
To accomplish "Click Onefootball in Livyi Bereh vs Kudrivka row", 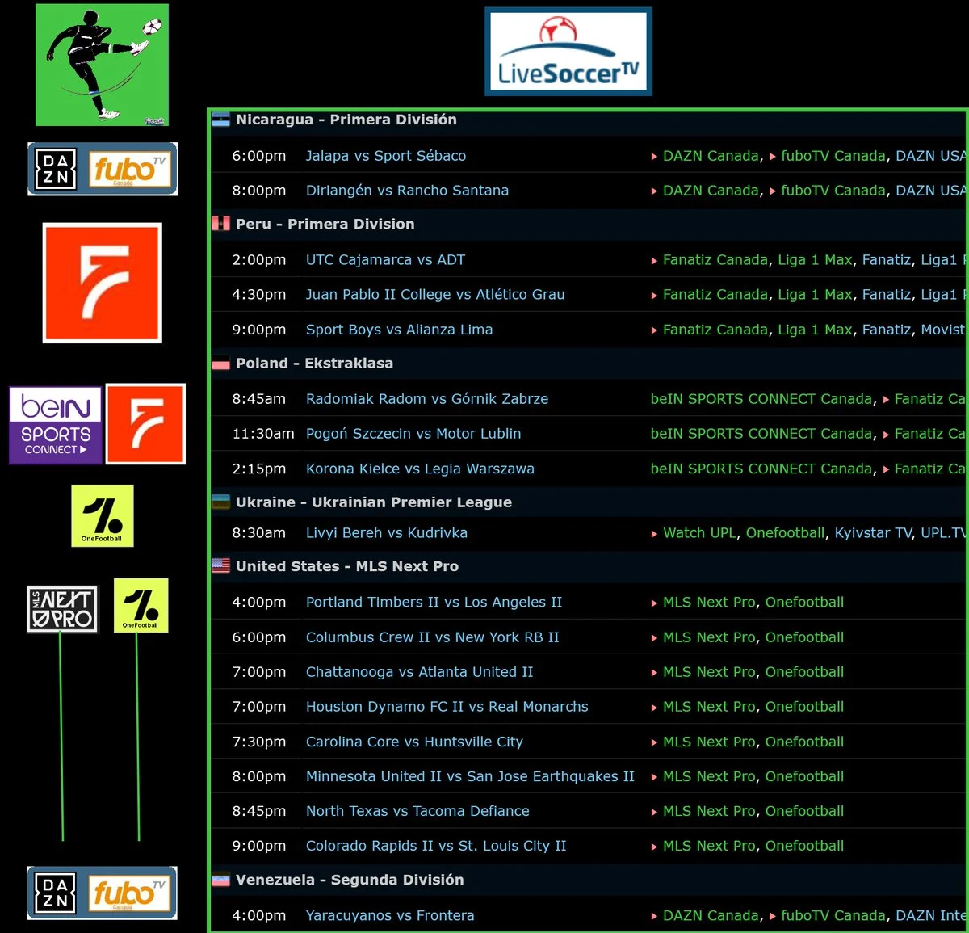I will pyautogui.click(x=786, y=533).
